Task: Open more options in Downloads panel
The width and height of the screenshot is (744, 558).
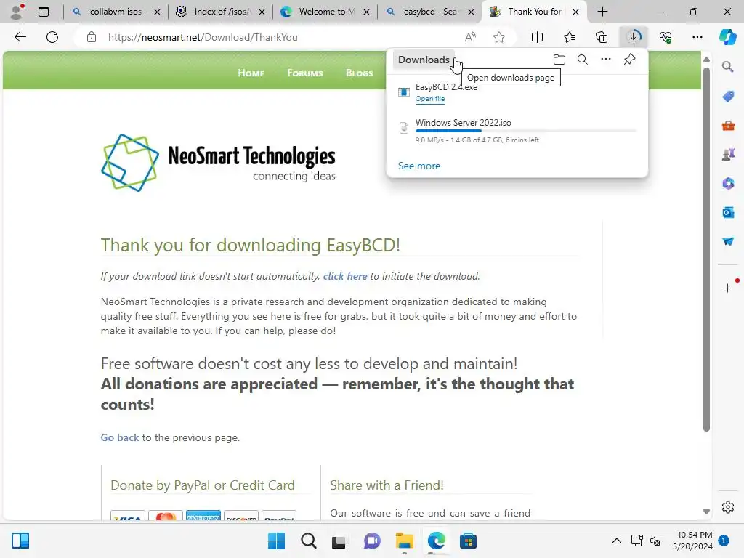Action: [606, 60]
